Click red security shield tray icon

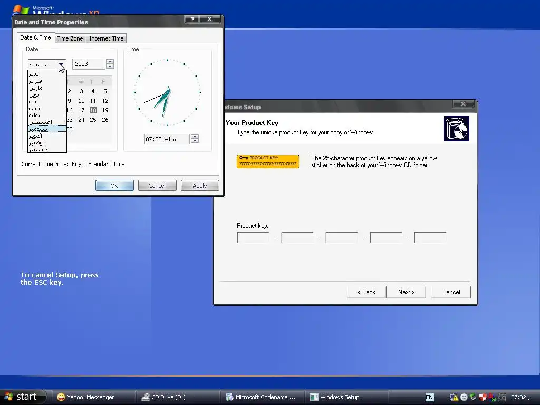click(483, 397)
